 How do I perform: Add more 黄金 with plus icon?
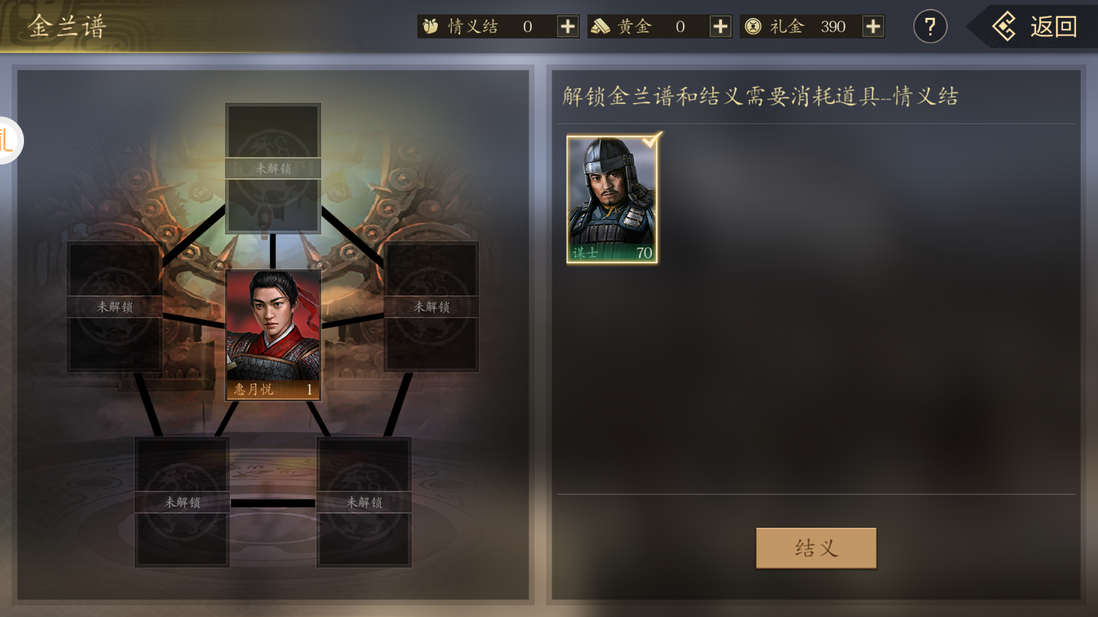click(720, 27)
